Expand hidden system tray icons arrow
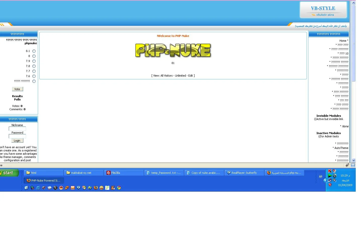 click(x=325, y=180)
